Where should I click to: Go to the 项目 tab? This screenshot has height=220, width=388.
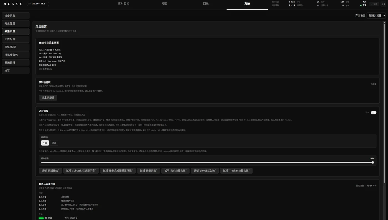click(x=165, y=4)
